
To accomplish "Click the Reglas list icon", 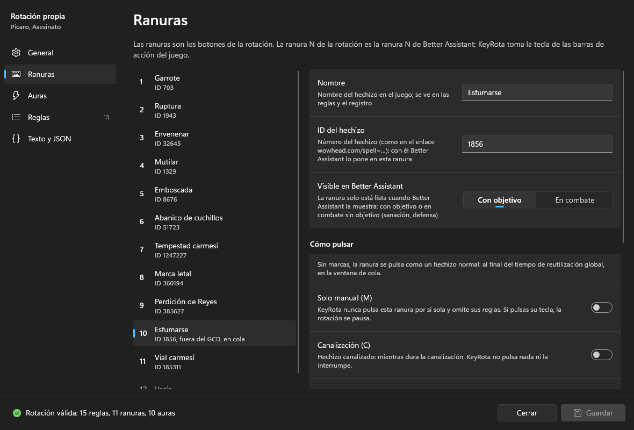I will point(16,117).
